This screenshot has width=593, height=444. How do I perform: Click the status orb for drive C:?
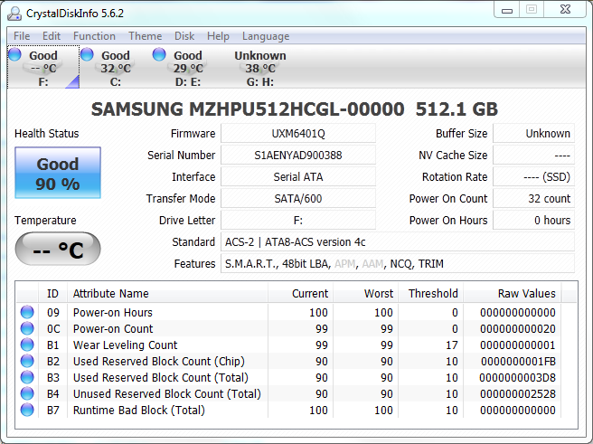tap(87, 55)
